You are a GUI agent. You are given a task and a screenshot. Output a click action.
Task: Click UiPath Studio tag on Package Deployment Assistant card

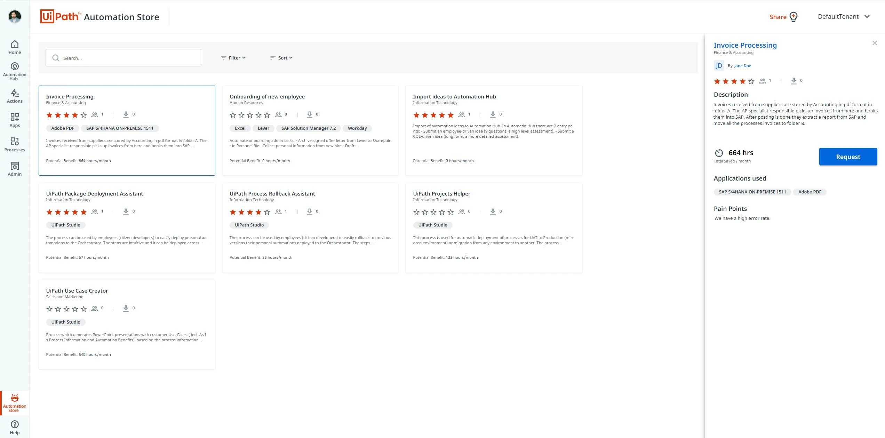pos(66,225)
